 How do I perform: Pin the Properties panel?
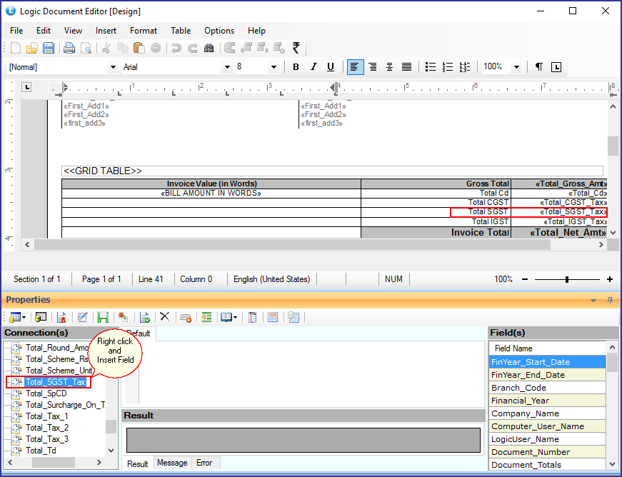610,300
